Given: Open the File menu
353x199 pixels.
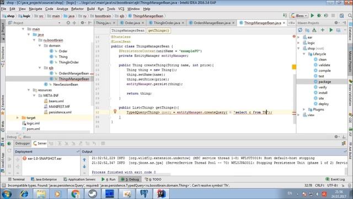Looking at the screenshot, I should pos(4,9).
